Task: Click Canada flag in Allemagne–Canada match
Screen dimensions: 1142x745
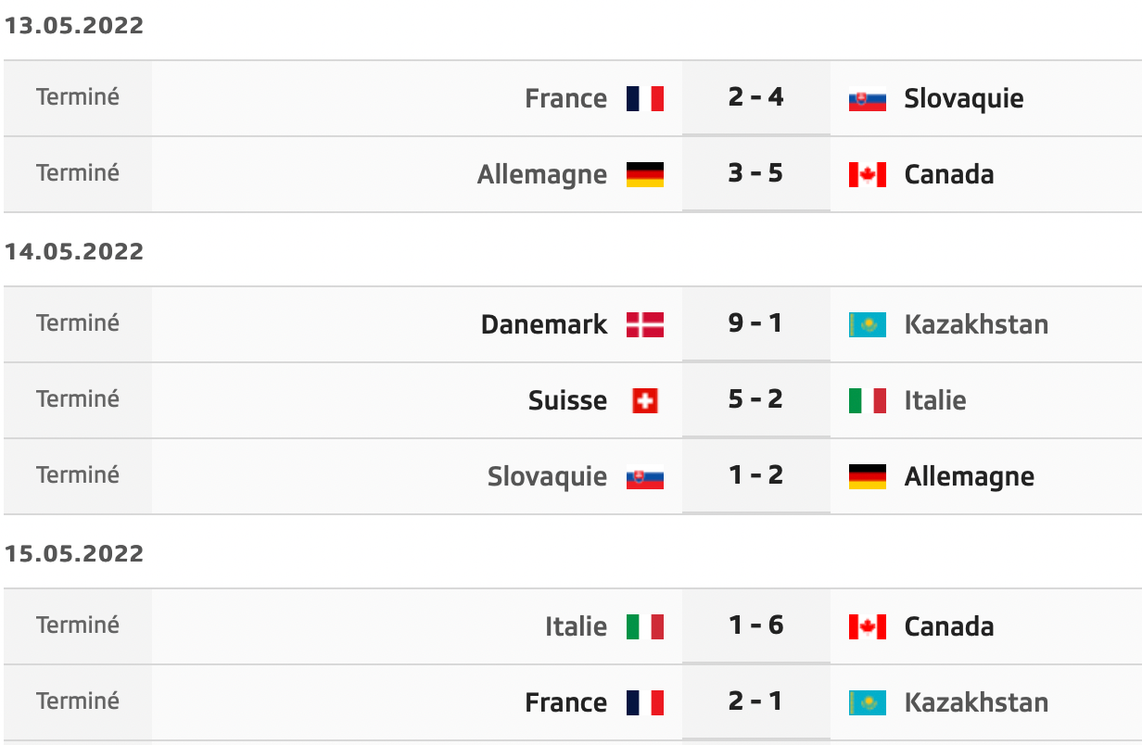Action: point(868,174)
